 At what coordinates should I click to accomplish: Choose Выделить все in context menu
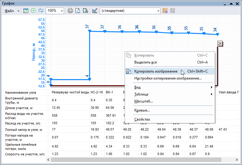(x=146, y=62)
